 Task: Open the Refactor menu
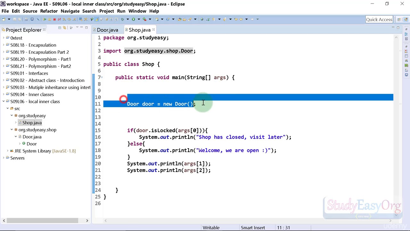point(49,11)
